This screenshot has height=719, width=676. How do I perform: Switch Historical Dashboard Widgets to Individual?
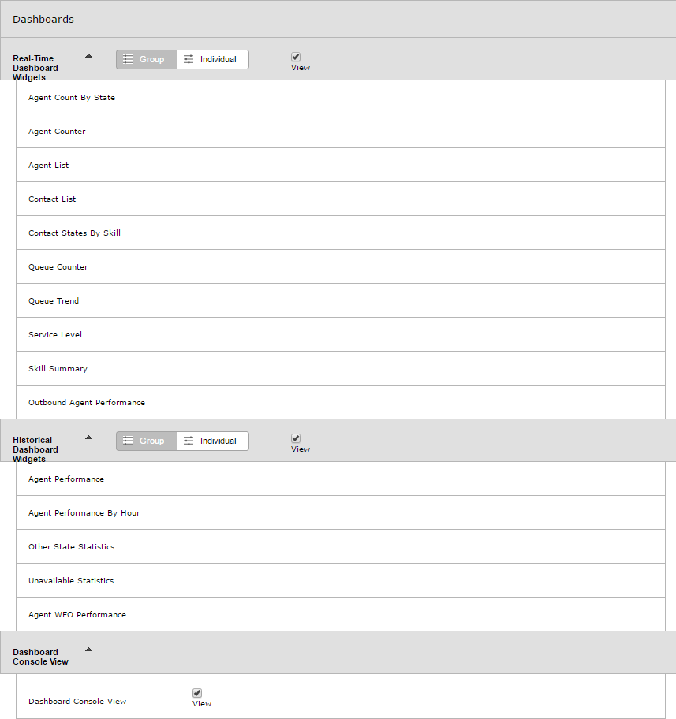pyautogui.click(x=213, y=441)
